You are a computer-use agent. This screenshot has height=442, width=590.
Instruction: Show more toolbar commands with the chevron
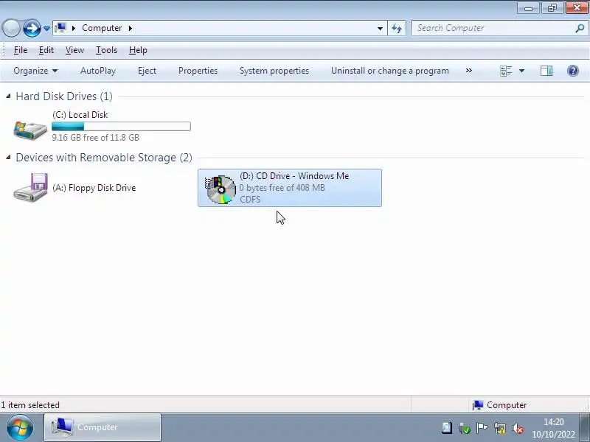(468, 71)
